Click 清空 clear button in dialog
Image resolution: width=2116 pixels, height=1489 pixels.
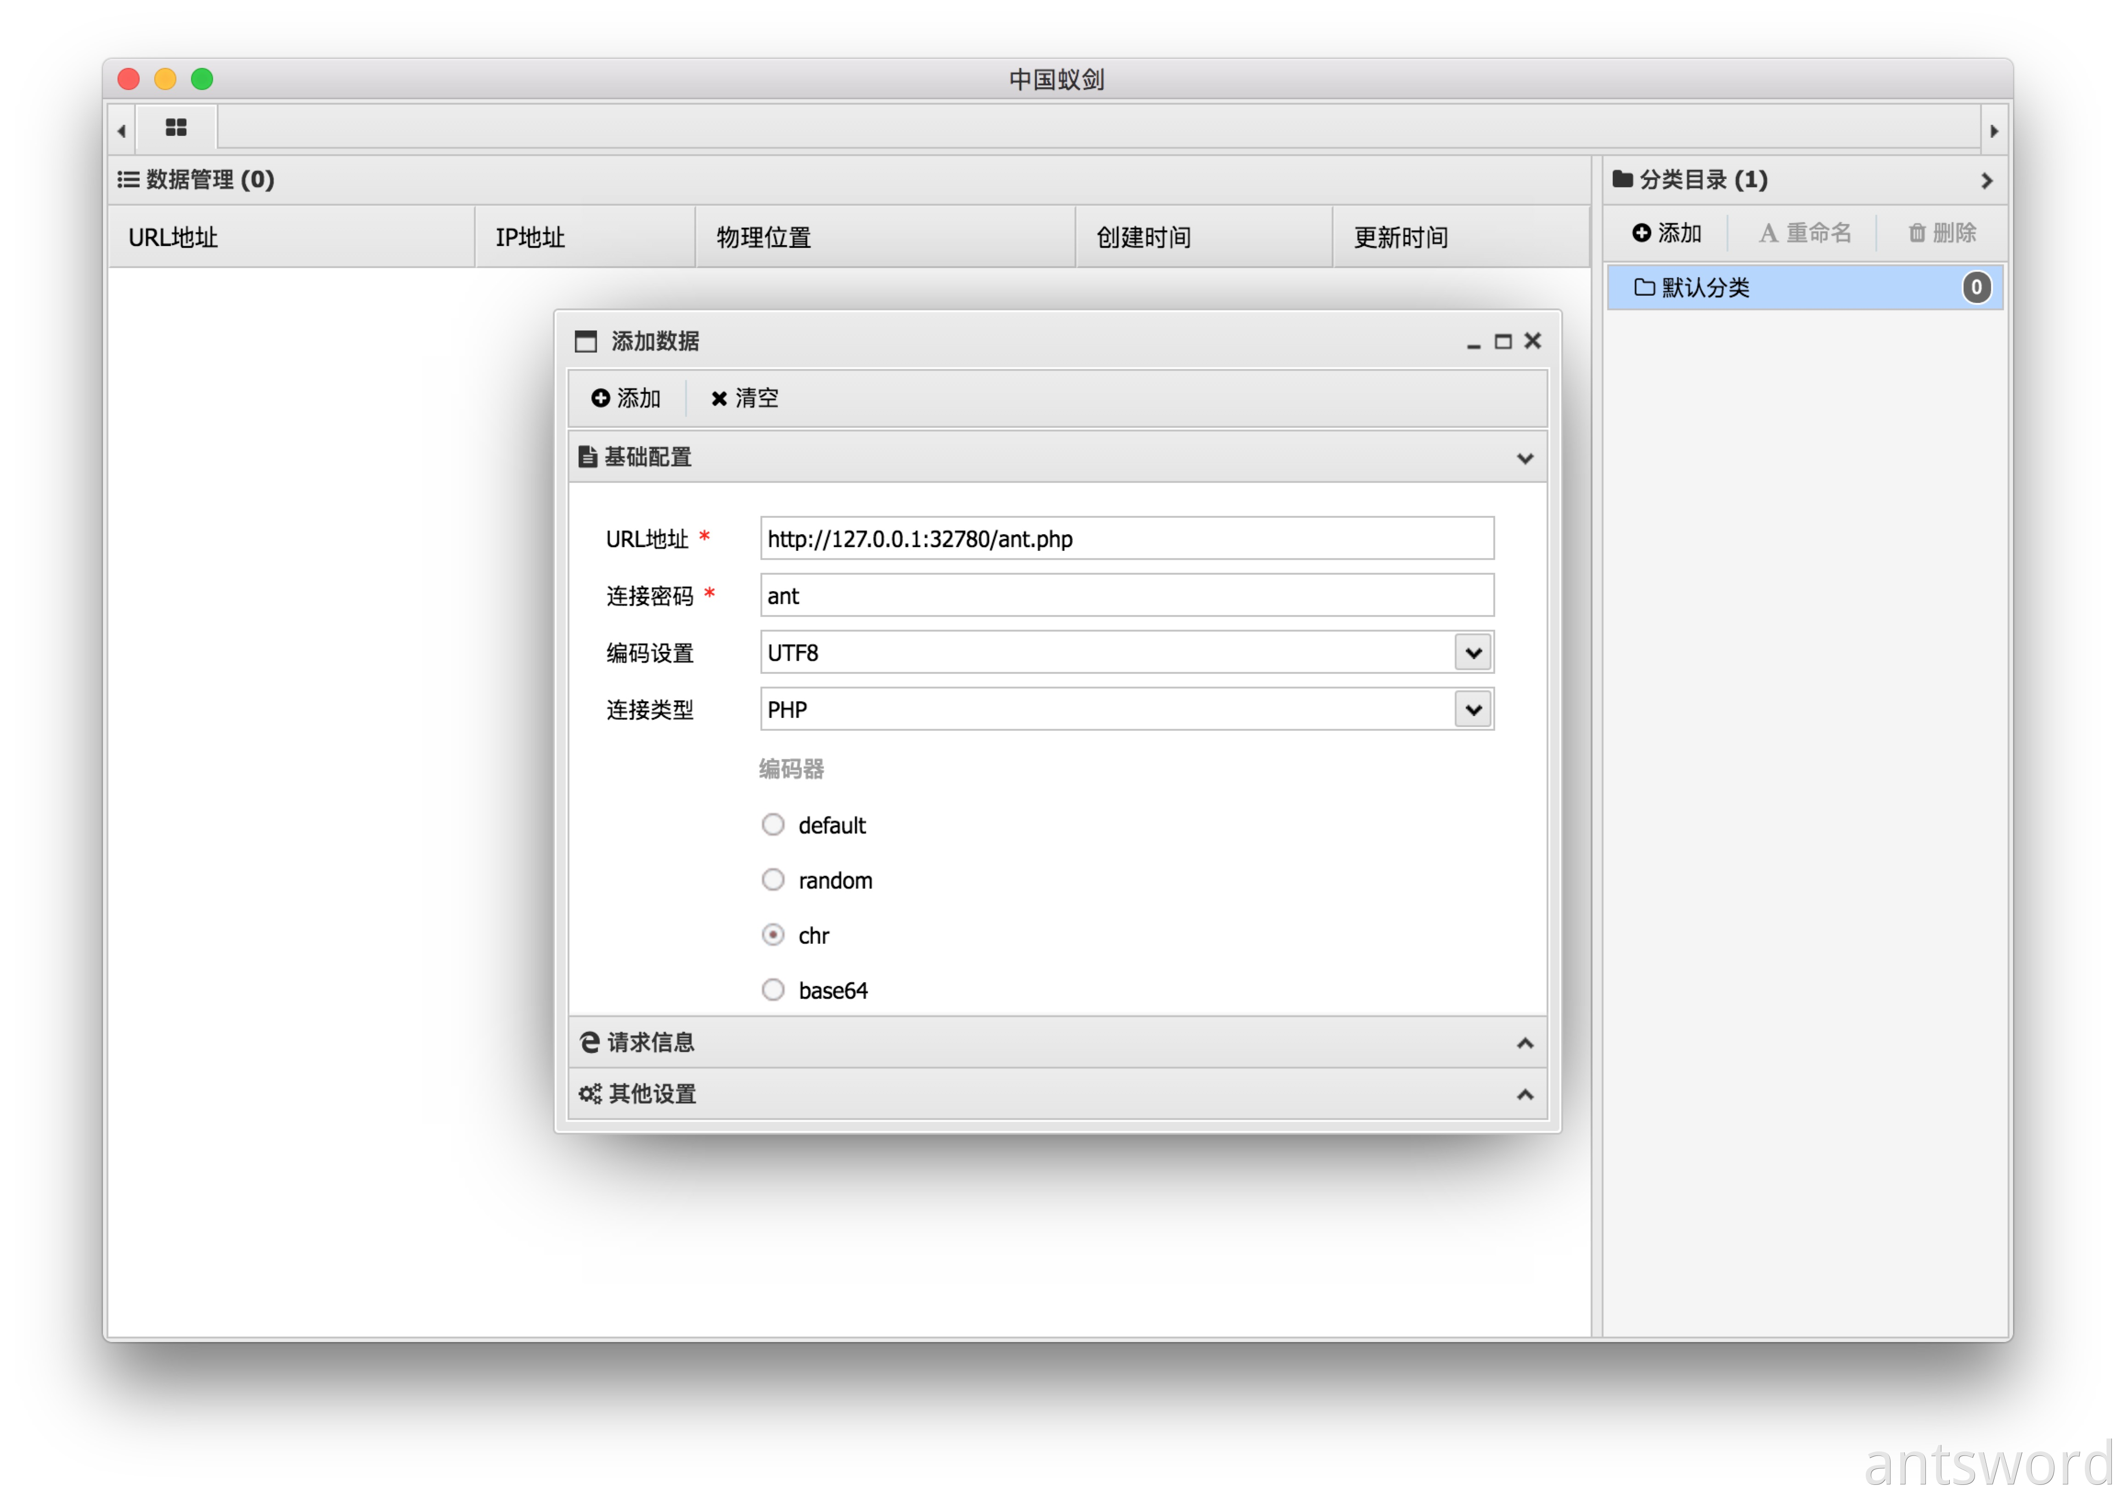[744, 398]
